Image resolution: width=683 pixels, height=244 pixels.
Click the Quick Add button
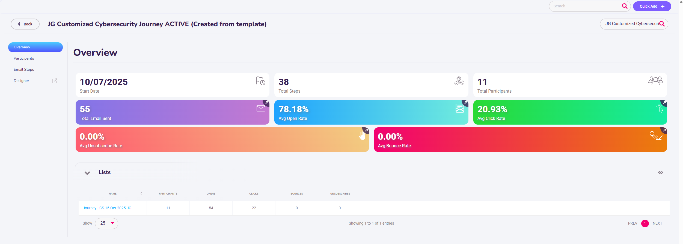652,6
